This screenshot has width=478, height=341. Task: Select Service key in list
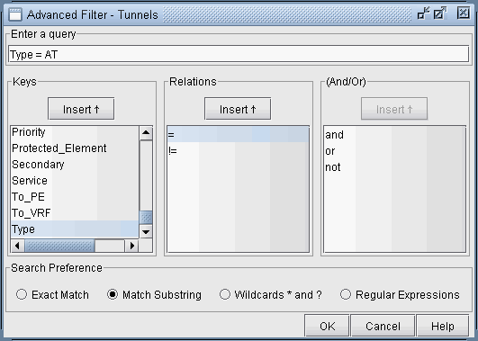75,181
